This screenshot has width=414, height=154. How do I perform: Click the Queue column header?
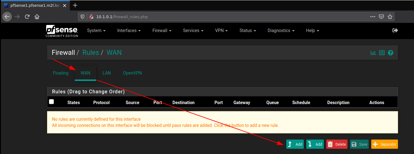tap(272, 103)
